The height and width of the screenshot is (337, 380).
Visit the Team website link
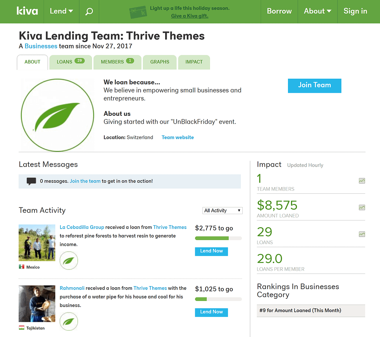tap(178, 137)
